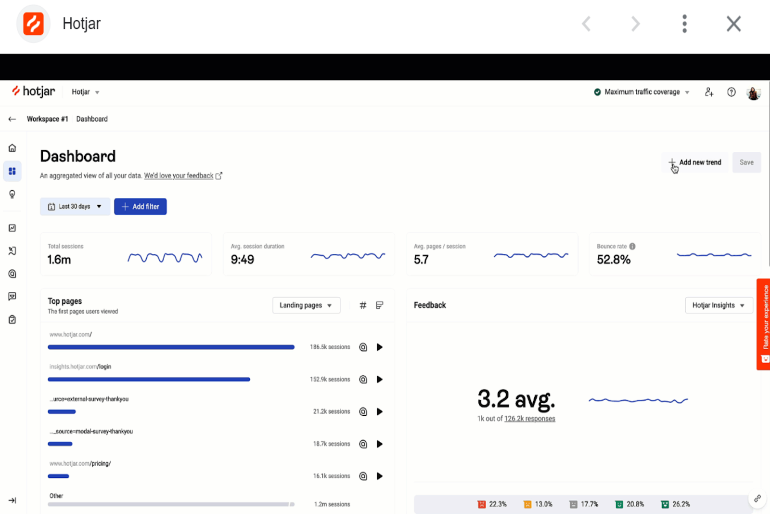Image resolution: width=770 pixels, height=514 pixels.
Task: Switch top pages to number view
Action: 363,305
